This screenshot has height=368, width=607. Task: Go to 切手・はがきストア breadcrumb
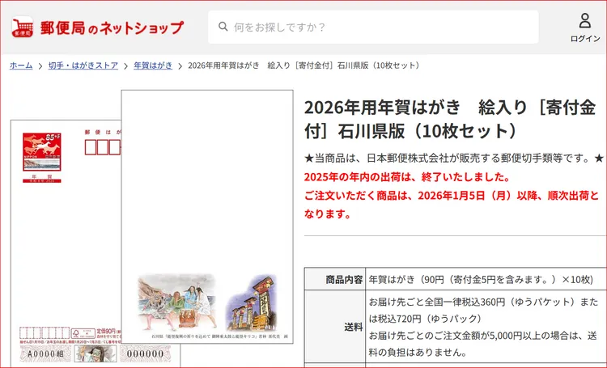click(83, 66)
